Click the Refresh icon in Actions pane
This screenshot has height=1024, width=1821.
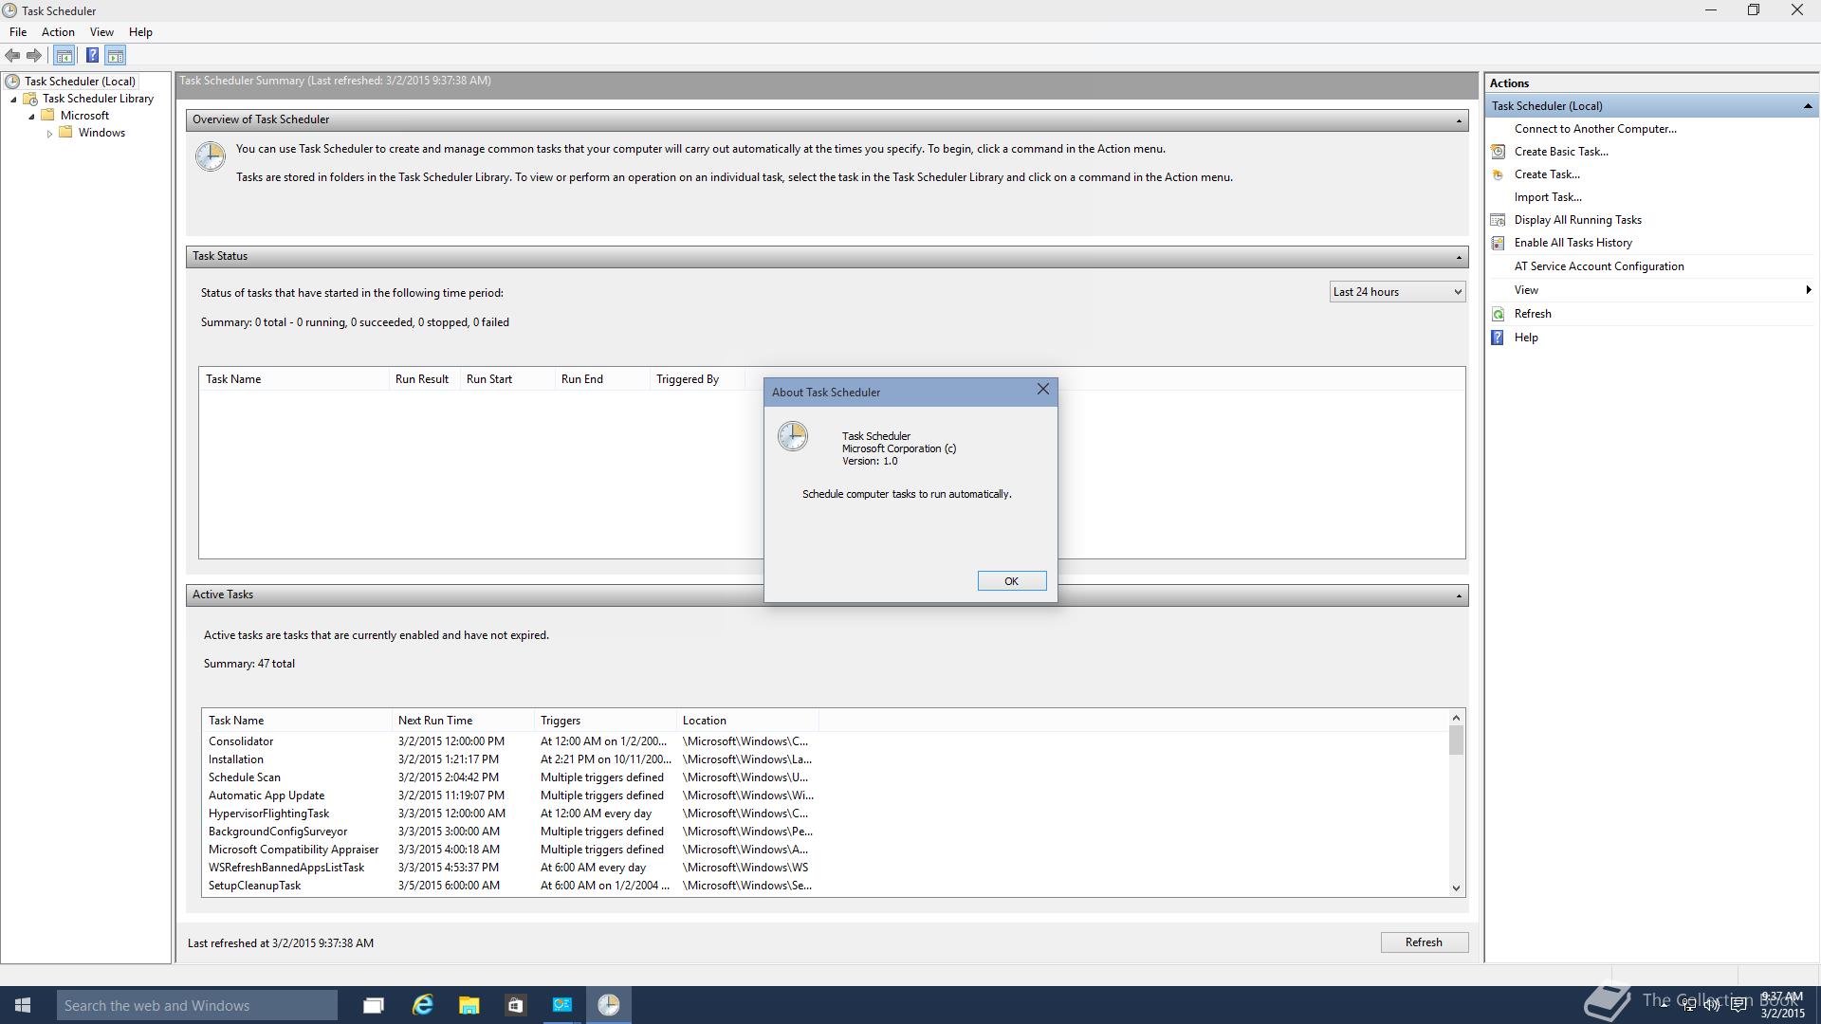coord(1498,314)
